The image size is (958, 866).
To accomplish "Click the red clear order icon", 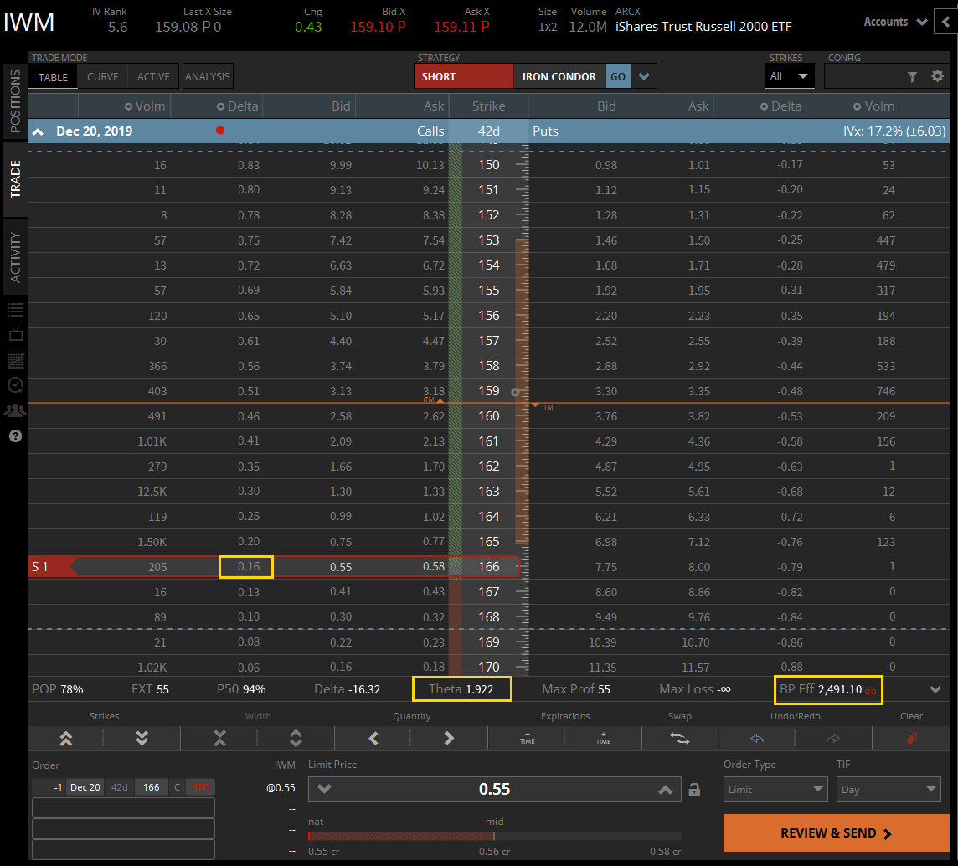I will [911, 738].
